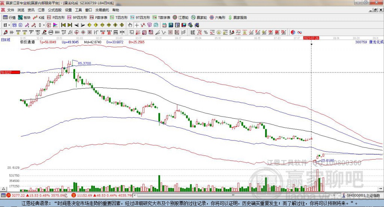384x207 pixels.
Task: Click the 300759 stock code
Action: pos(361,42)
